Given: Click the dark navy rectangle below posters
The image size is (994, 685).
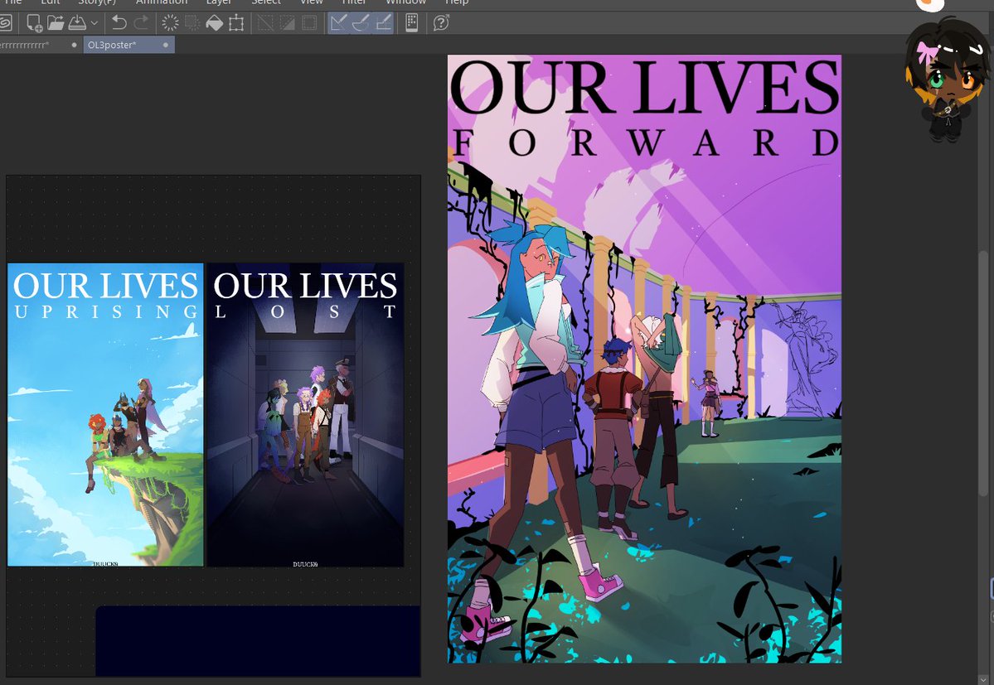Looking at the screenshot, I should click(258, 640).
